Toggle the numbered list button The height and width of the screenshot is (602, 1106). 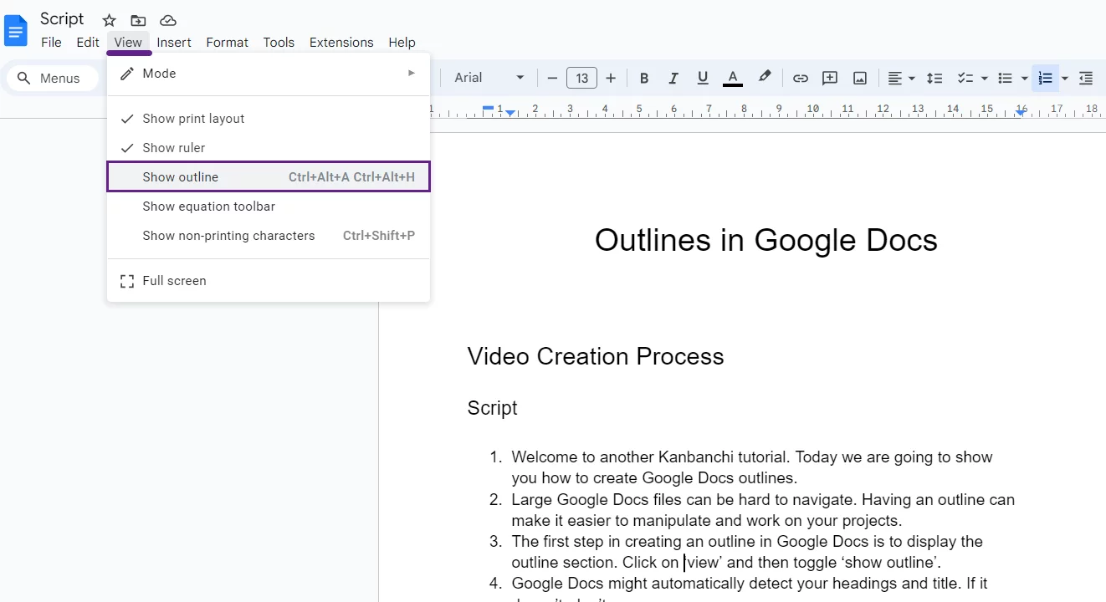pos(1045,78)
